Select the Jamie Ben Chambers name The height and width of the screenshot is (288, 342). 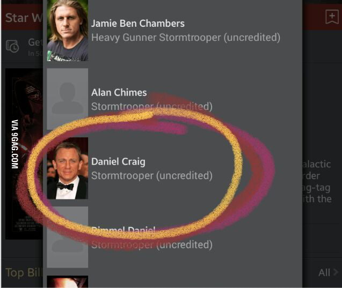138,23
